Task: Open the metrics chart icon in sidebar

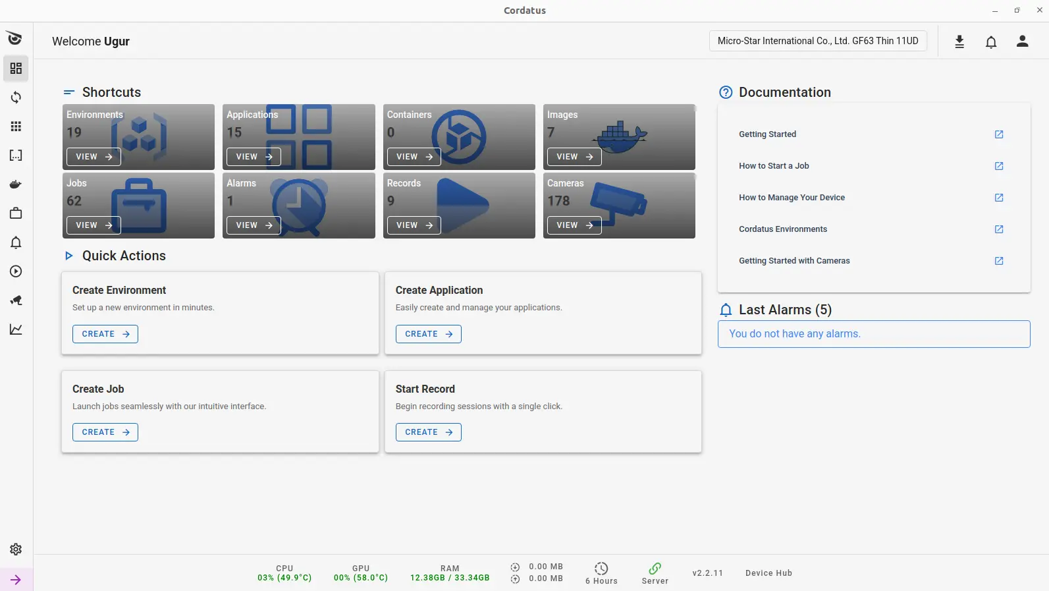Action: tap(16, 329)
